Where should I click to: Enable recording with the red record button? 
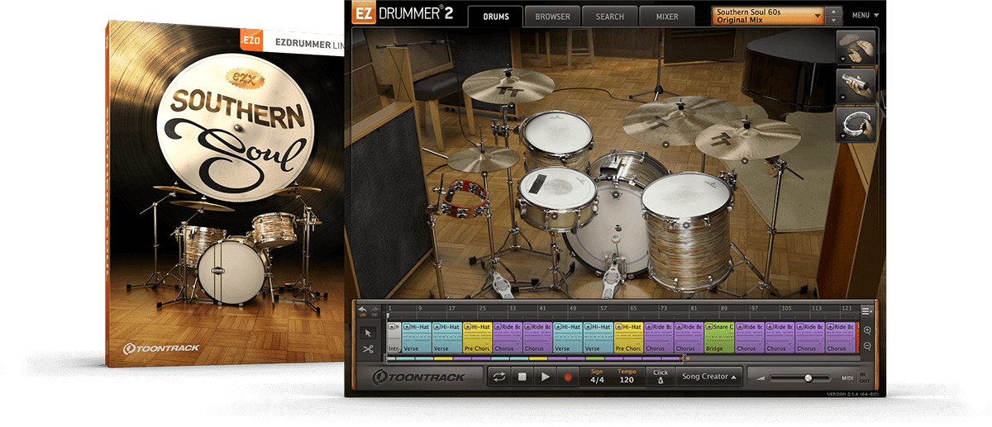tap(568, 377)
